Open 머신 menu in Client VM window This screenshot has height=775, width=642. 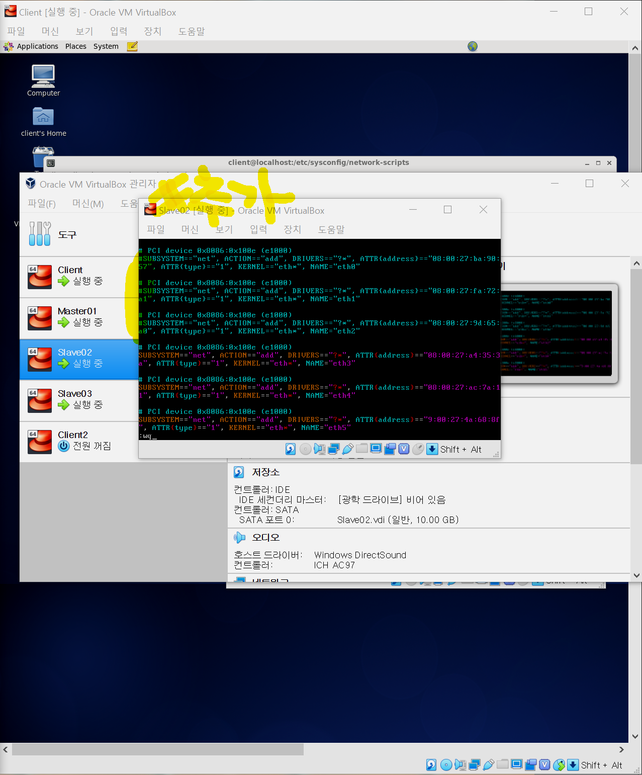pyautogui.click(x=50, y=31)
